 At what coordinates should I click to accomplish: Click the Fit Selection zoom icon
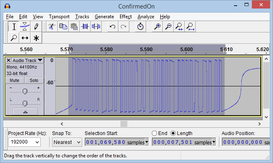[x=179, y=27]
